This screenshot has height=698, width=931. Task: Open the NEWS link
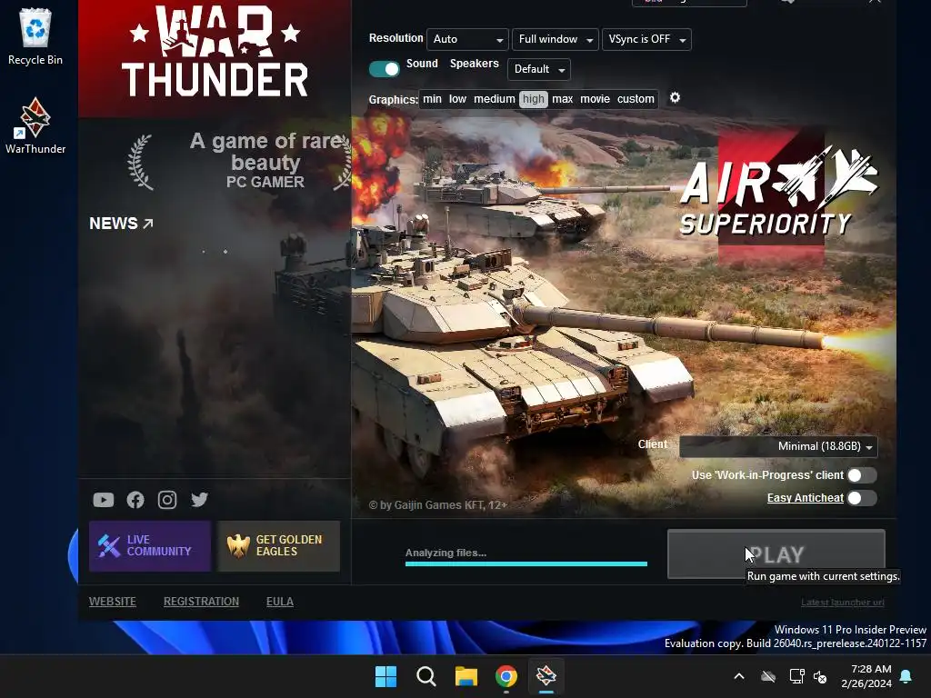[121, 224]
